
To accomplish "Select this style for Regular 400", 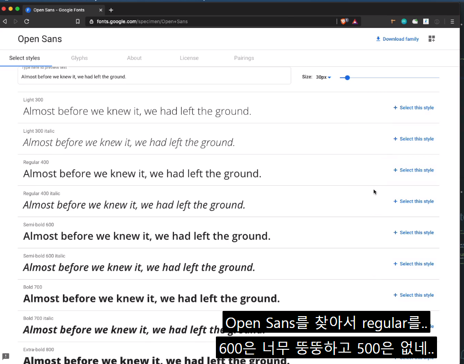I will [413, 170].
